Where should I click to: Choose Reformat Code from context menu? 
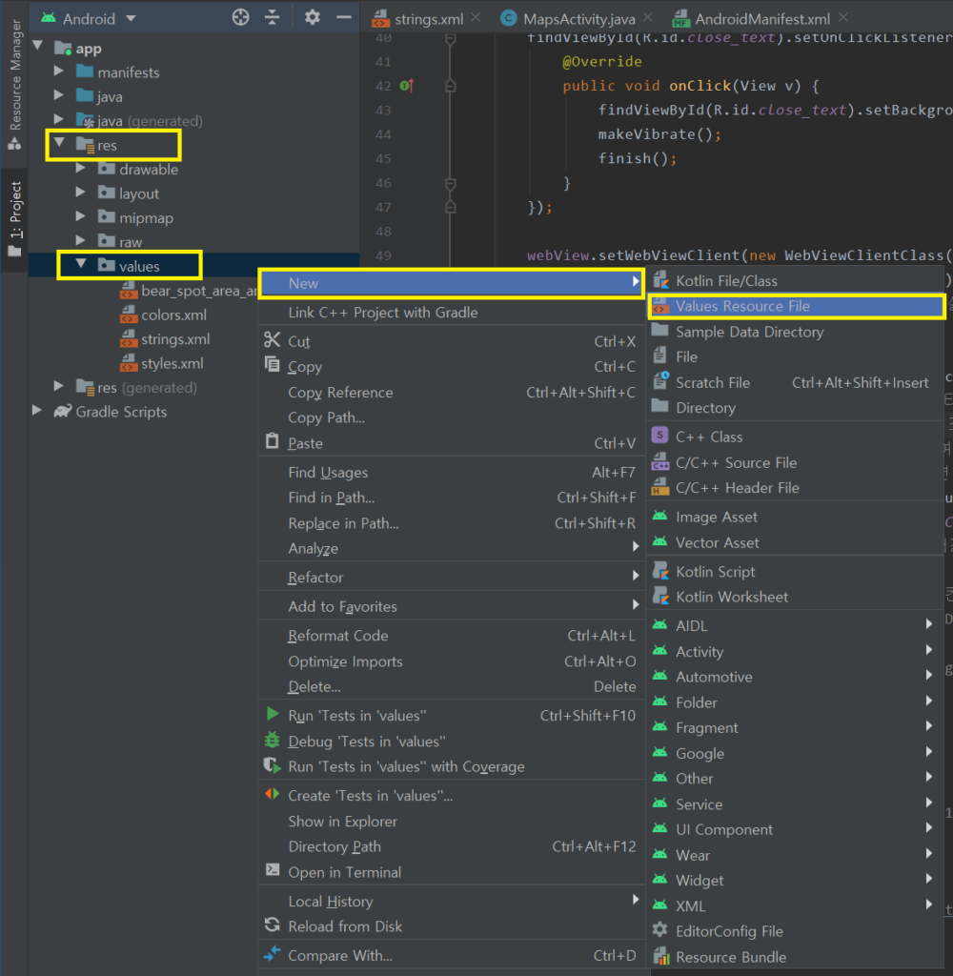337,636
